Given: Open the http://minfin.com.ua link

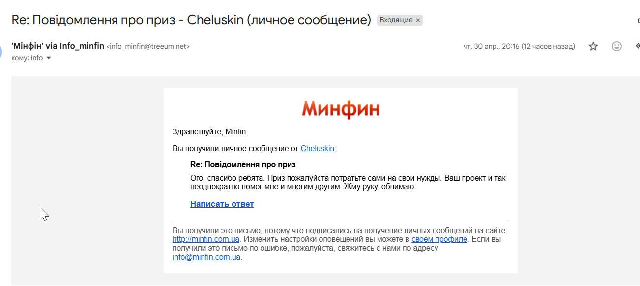Looking at the screenshot, I should coord(206,239).
